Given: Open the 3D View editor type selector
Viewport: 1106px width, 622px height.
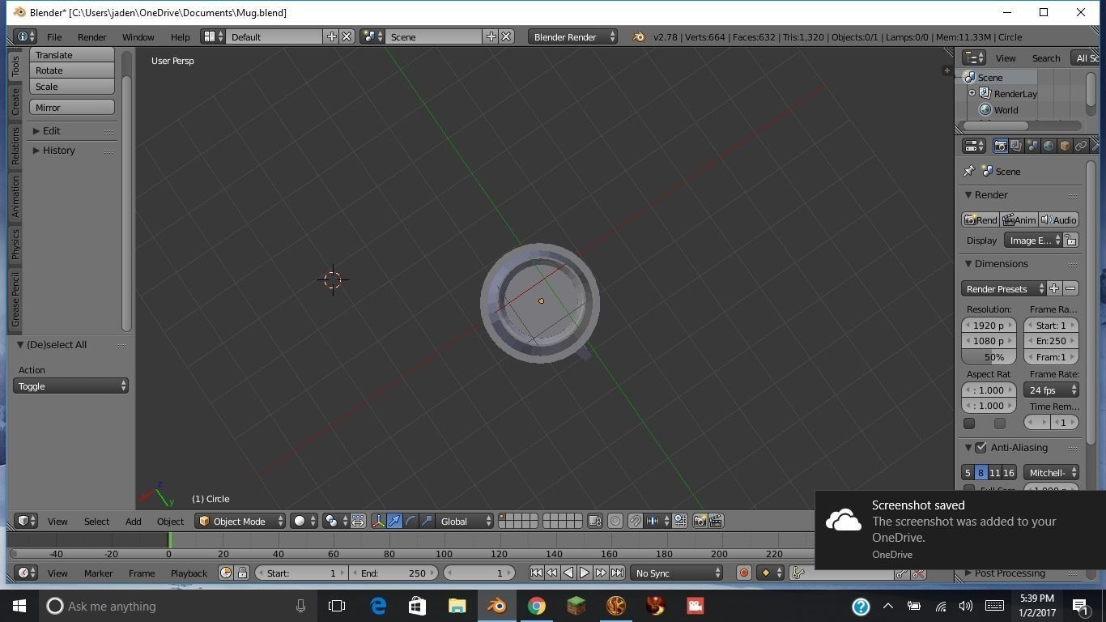Looking at the screenshot, I should (27, 521).
